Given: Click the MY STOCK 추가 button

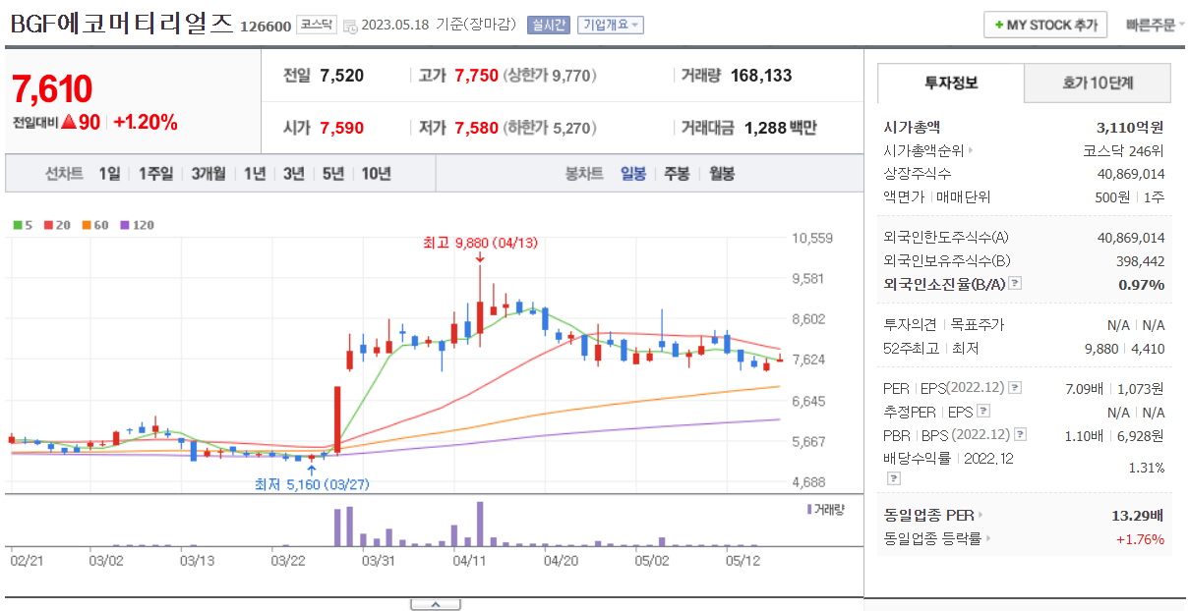Looking at the screenshot, I should [x=1045, y=25].
